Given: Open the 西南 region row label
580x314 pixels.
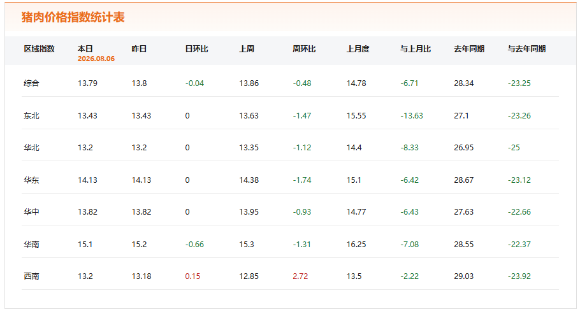Looking at the screenshot, I should point(31,276).
